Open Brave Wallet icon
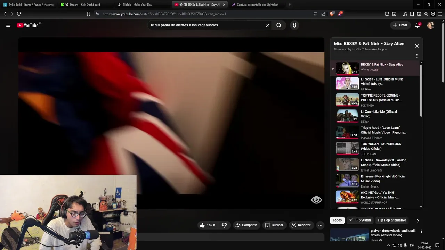 [x=419, y=14]
